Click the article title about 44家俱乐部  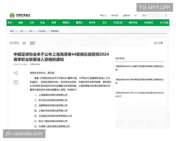click(61, 57)
